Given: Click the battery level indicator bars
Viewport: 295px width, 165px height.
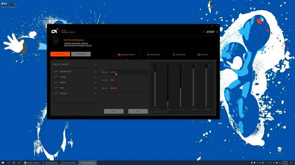Looking at the screenshot, I should pos(211,32).
